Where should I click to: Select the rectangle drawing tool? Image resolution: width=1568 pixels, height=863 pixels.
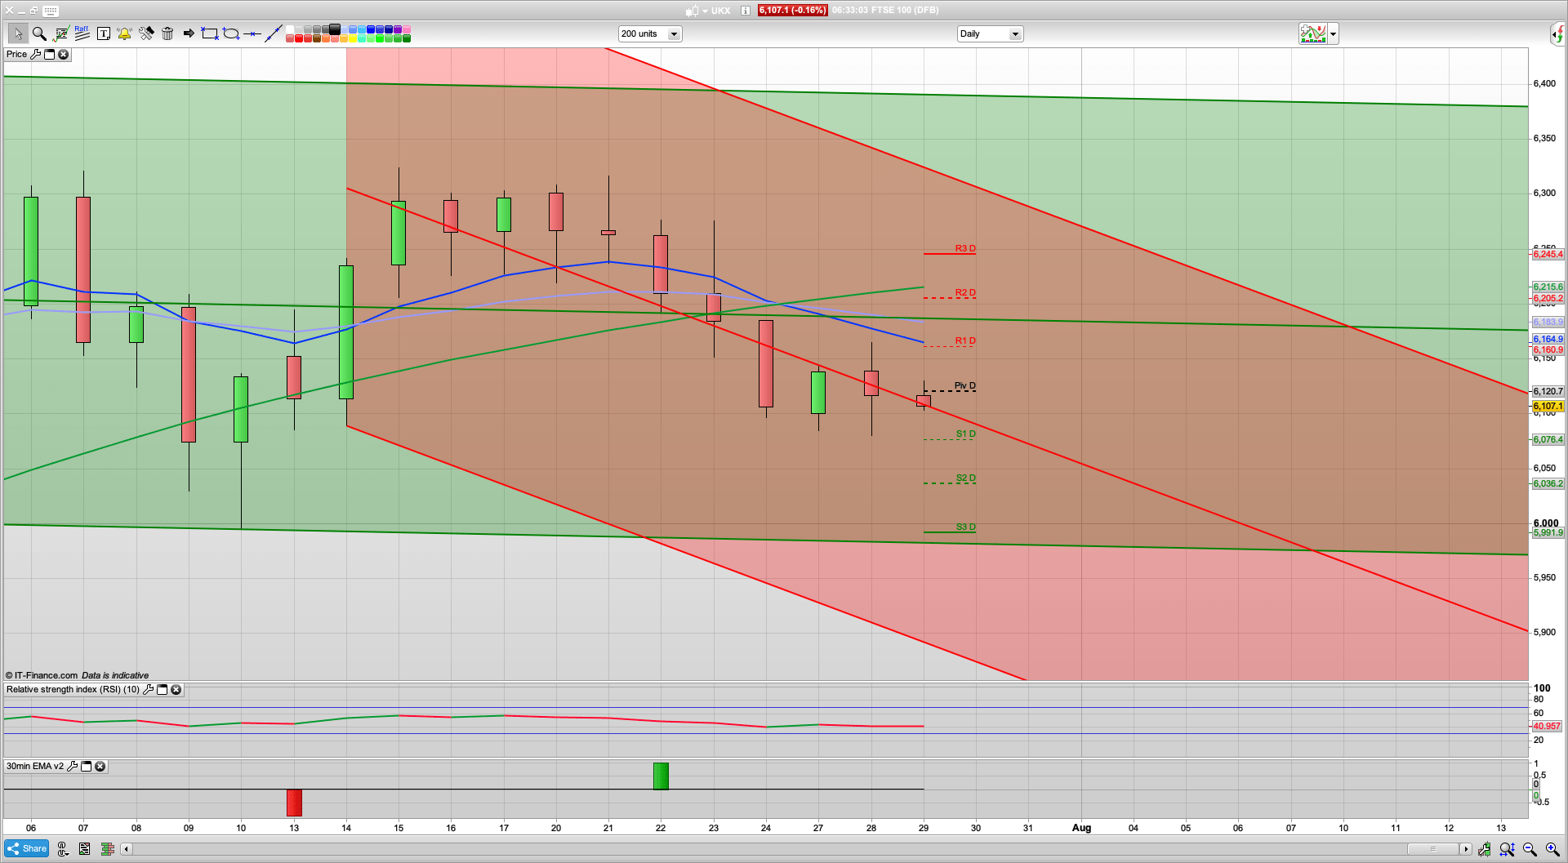[x=210, y=33]
